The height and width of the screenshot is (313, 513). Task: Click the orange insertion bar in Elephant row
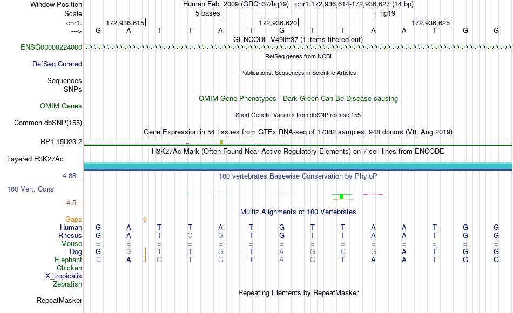[x=146, y=259]
